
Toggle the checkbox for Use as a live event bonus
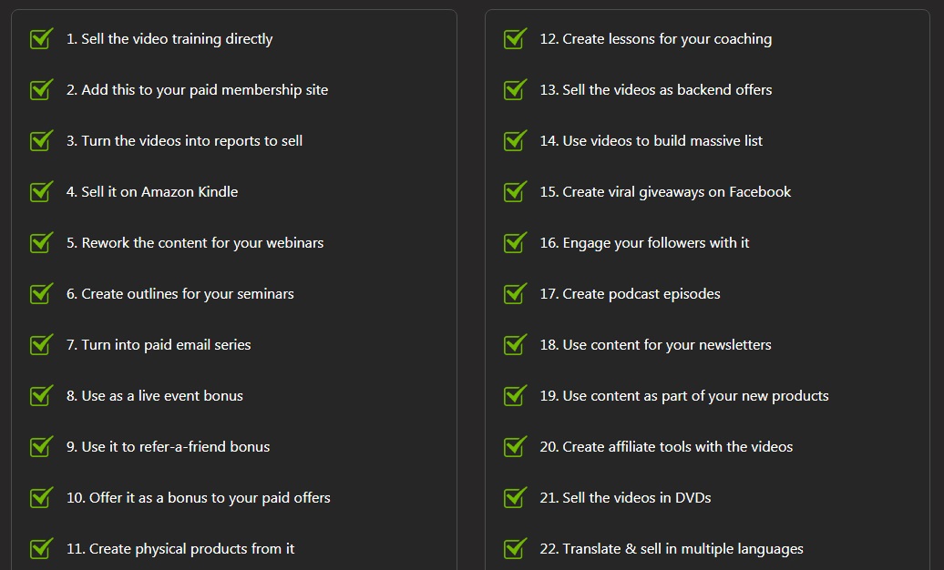(x=41, y=396)
